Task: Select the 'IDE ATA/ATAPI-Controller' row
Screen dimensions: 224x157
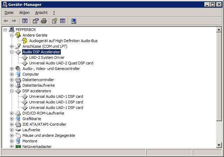Action: 44,124
